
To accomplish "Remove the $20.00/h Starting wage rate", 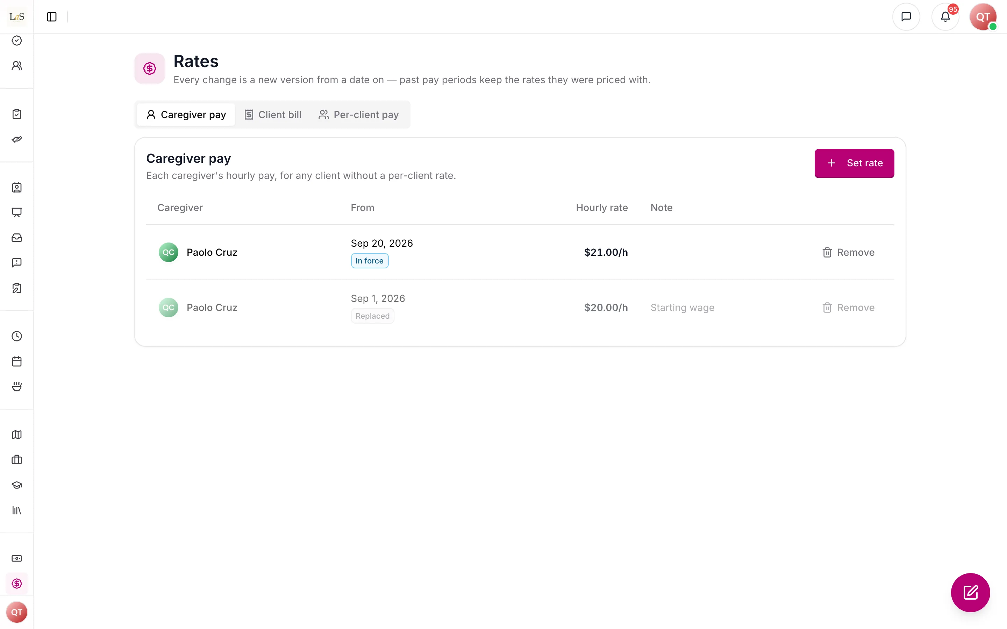I will click(849, 308).
